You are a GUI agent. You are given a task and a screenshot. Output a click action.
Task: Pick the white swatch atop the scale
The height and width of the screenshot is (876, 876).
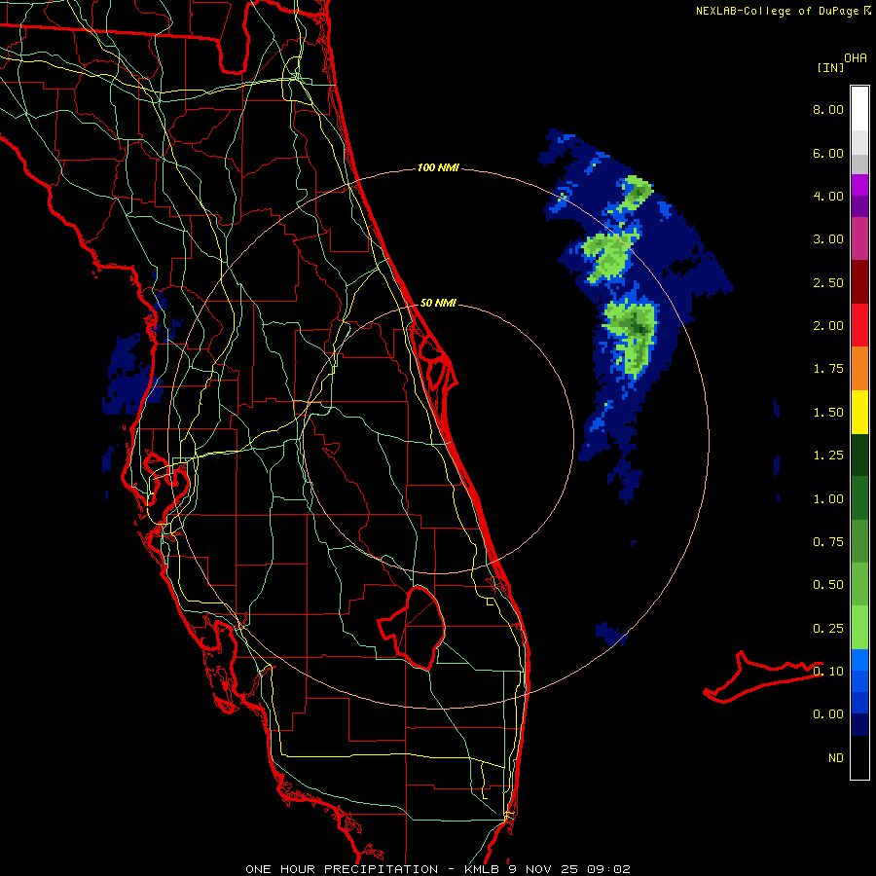pos(859,109)
